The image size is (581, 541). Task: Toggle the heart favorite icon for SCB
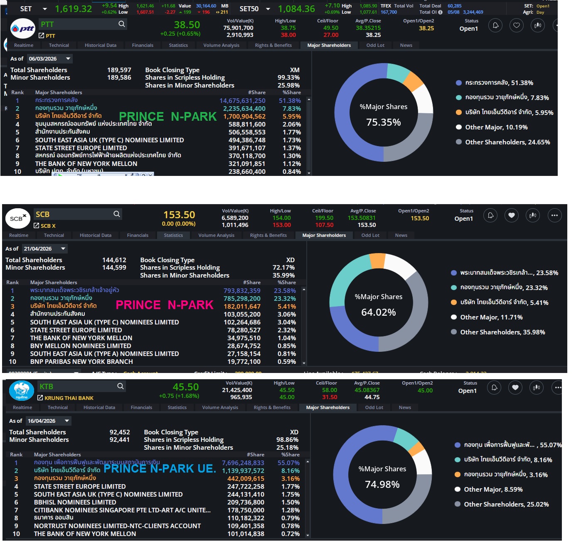click(512, 215)
